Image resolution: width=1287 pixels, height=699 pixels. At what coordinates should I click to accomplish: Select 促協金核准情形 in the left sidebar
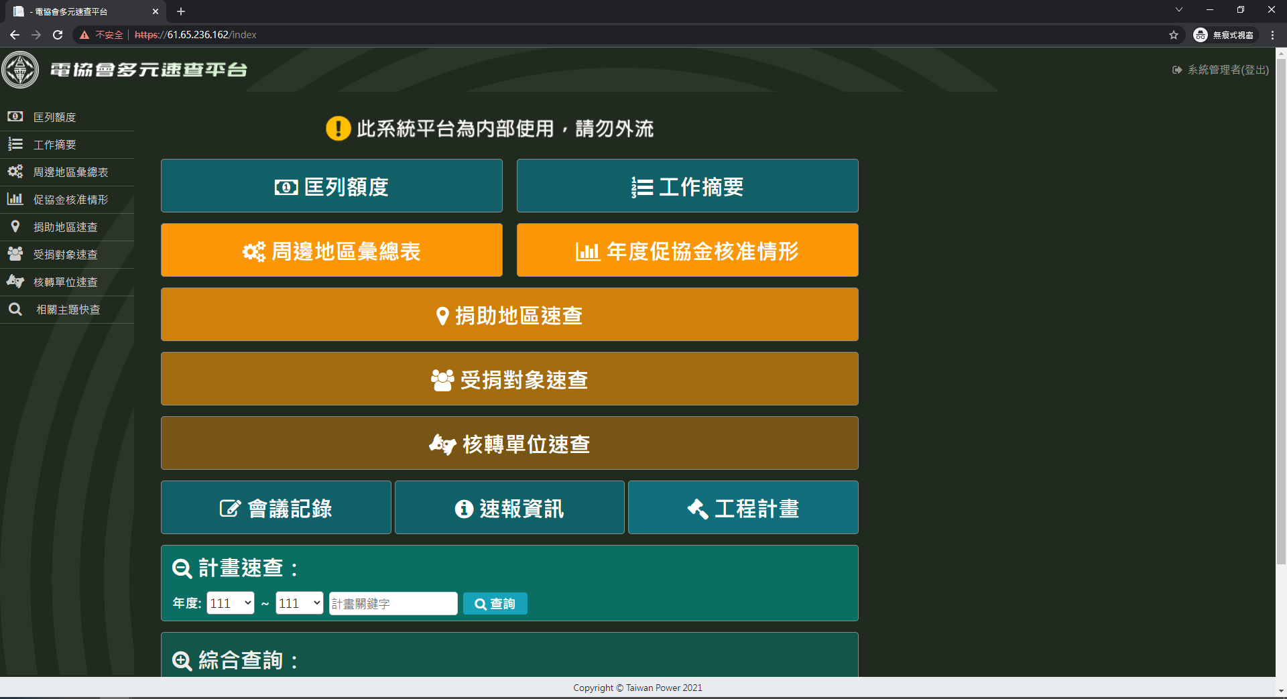point(67,200)
